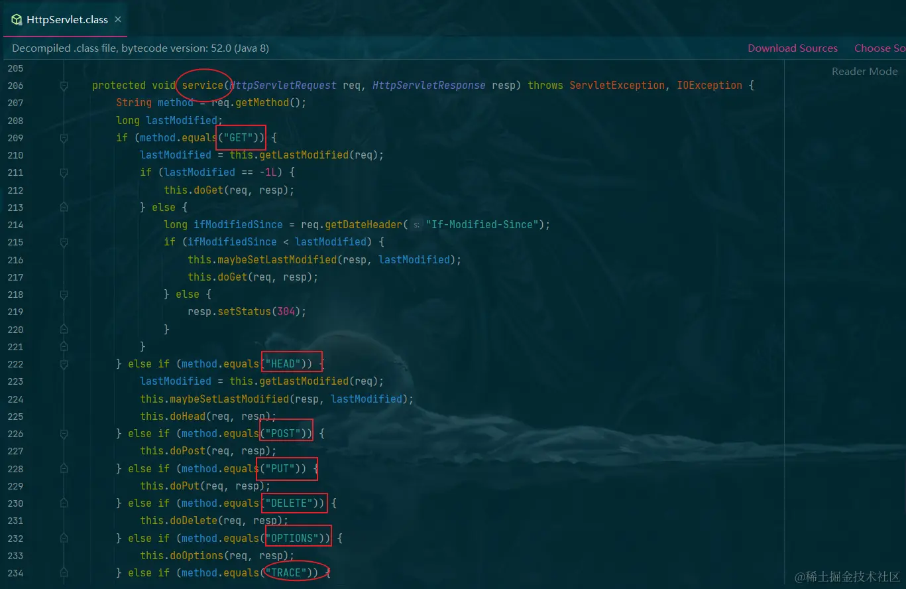906x589 pixels.
Task: Collapse the PUT else-if block at line 228
Action: coord(64,469)
